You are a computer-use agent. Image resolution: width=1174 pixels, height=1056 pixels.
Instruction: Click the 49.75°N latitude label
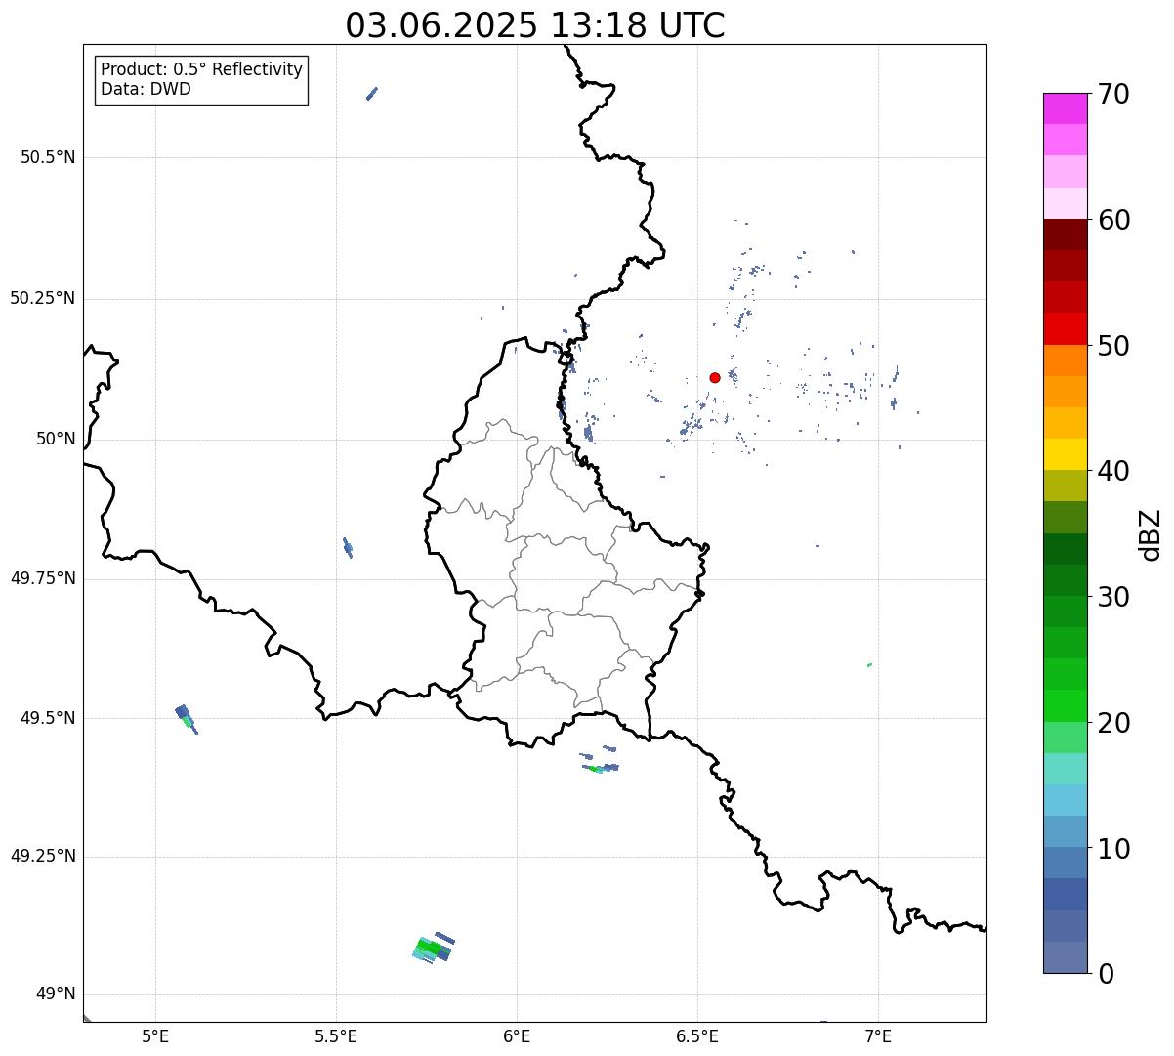click(42, 578)
